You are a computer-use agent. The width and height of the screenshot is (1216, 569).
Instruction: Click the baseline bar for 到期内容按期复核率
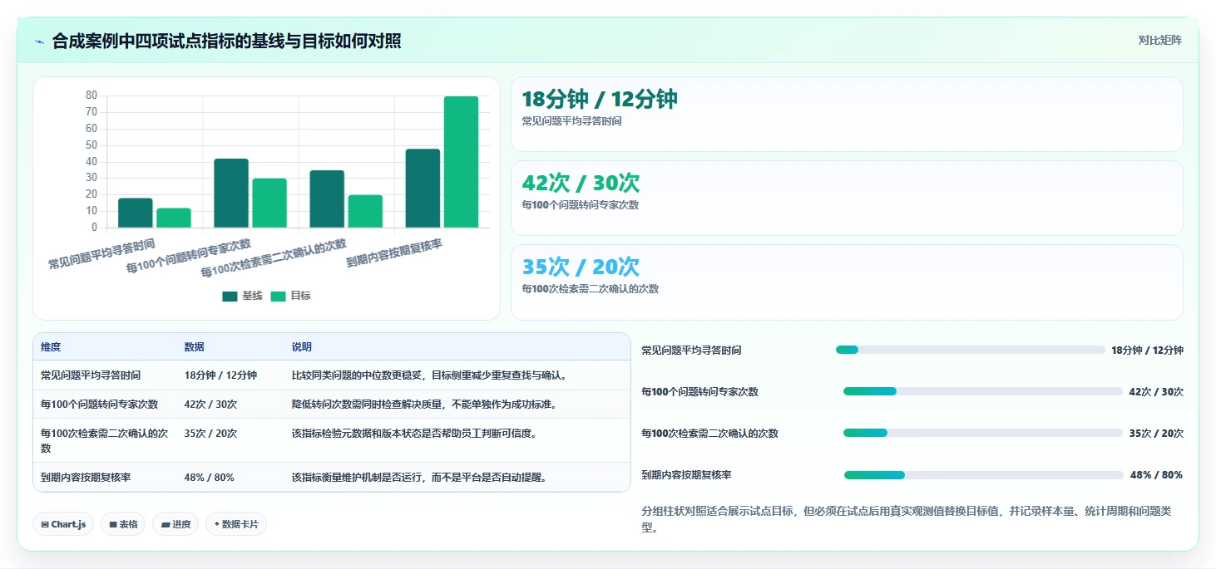click(x=423, y=188)
